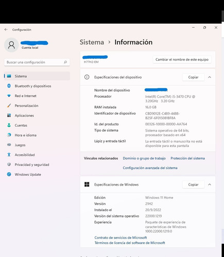The width and height of the screenshot is (224, 257).
Task: Restore the Configuración window size
Action: [x=204, y=27]
